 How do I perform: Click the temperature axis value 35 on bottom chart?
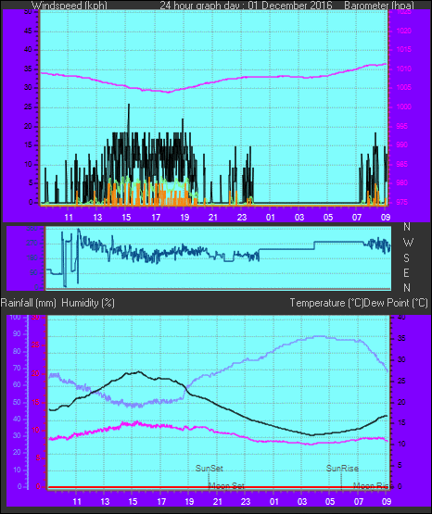tap(401, 339)
